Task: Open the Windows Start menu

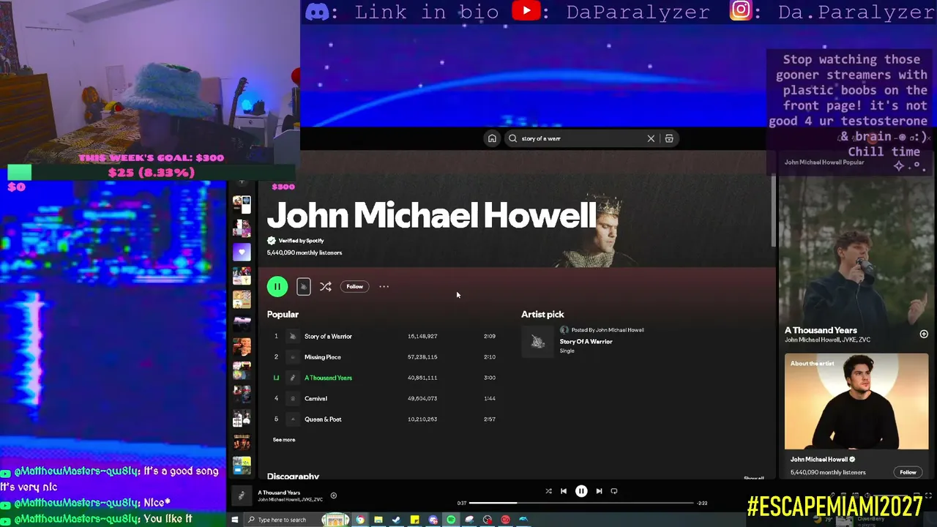Action: tap(235, 520)
